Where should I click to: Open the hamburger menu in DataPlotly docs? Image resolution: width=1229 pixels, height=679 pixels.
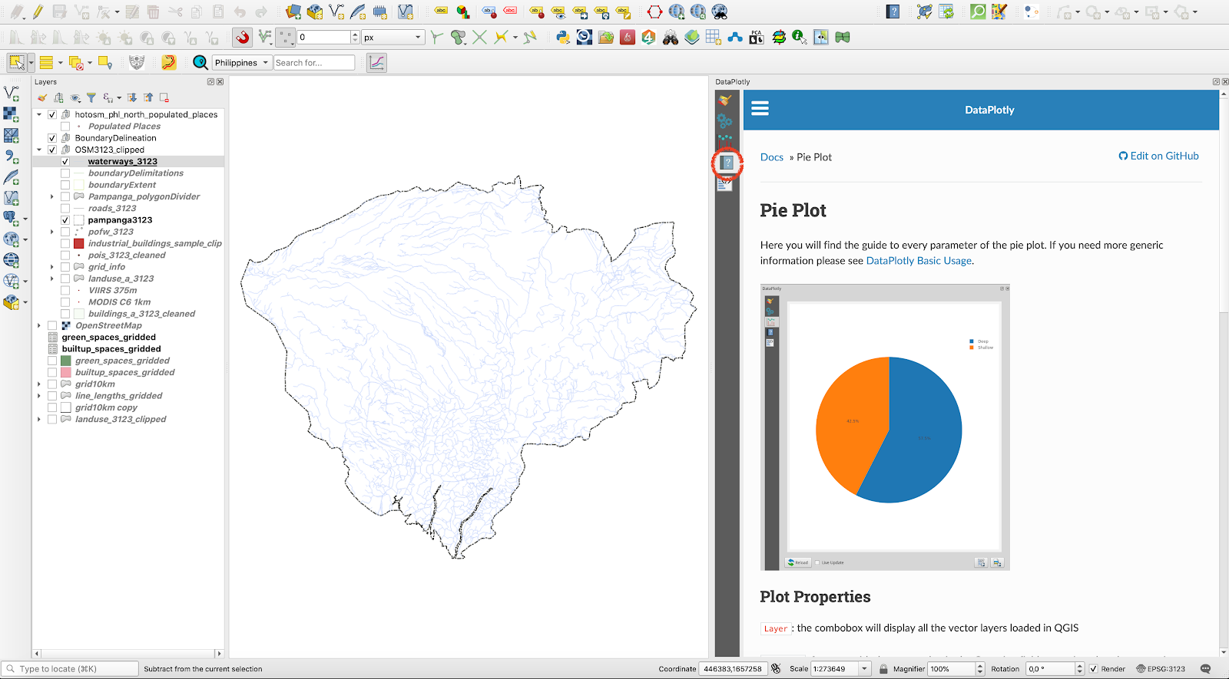point(760,109)
